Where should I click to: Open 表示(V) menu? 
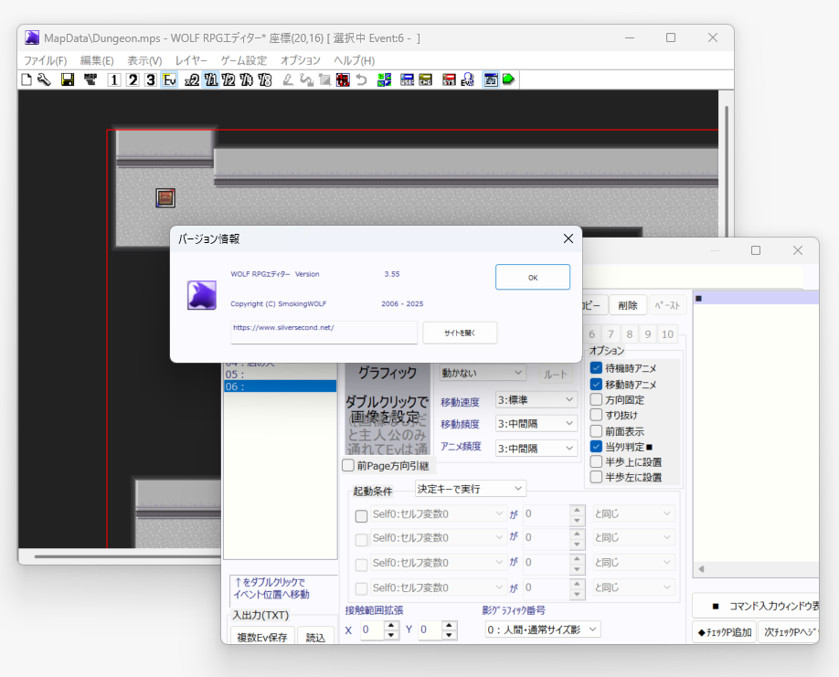144,60
